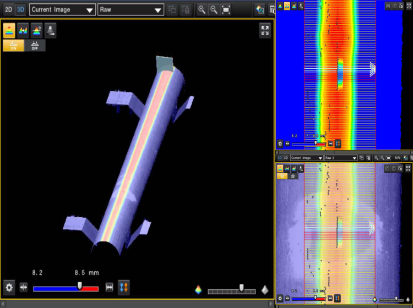Click the zoom out magnifier in main toolbar
The width and height of the screenshot is (413, 308).
click(x=214, y=10)
